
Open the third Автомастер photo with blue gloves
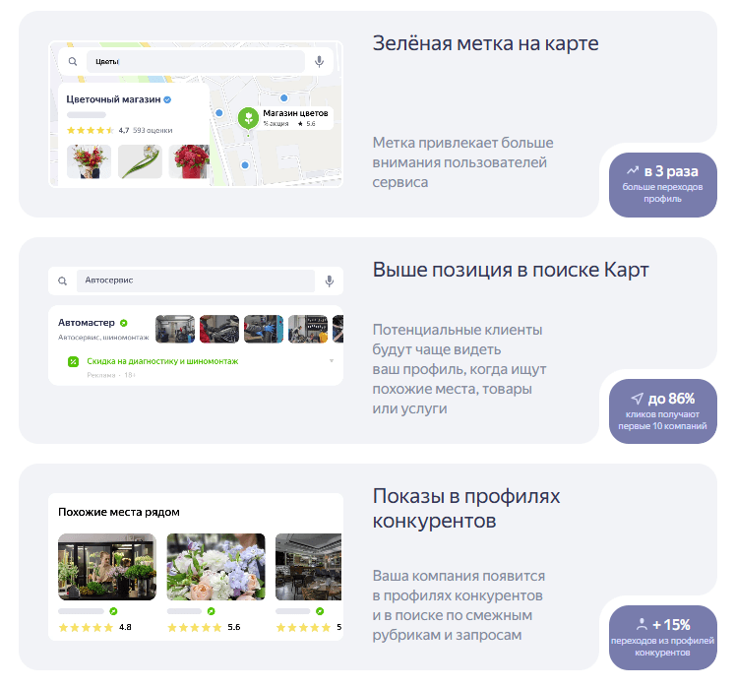tap(264, 329)
